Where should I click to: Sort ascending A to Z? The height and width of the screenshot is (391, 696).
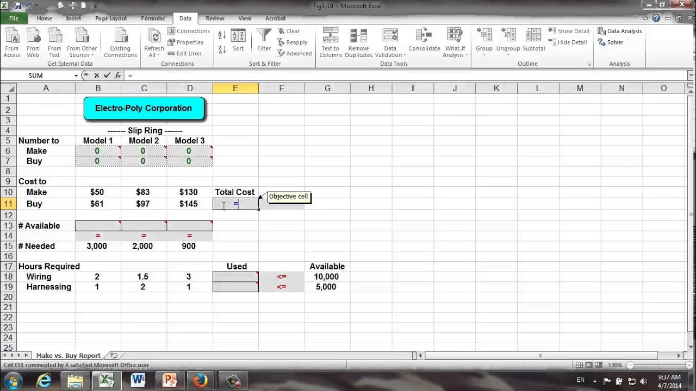pos(222,35)
